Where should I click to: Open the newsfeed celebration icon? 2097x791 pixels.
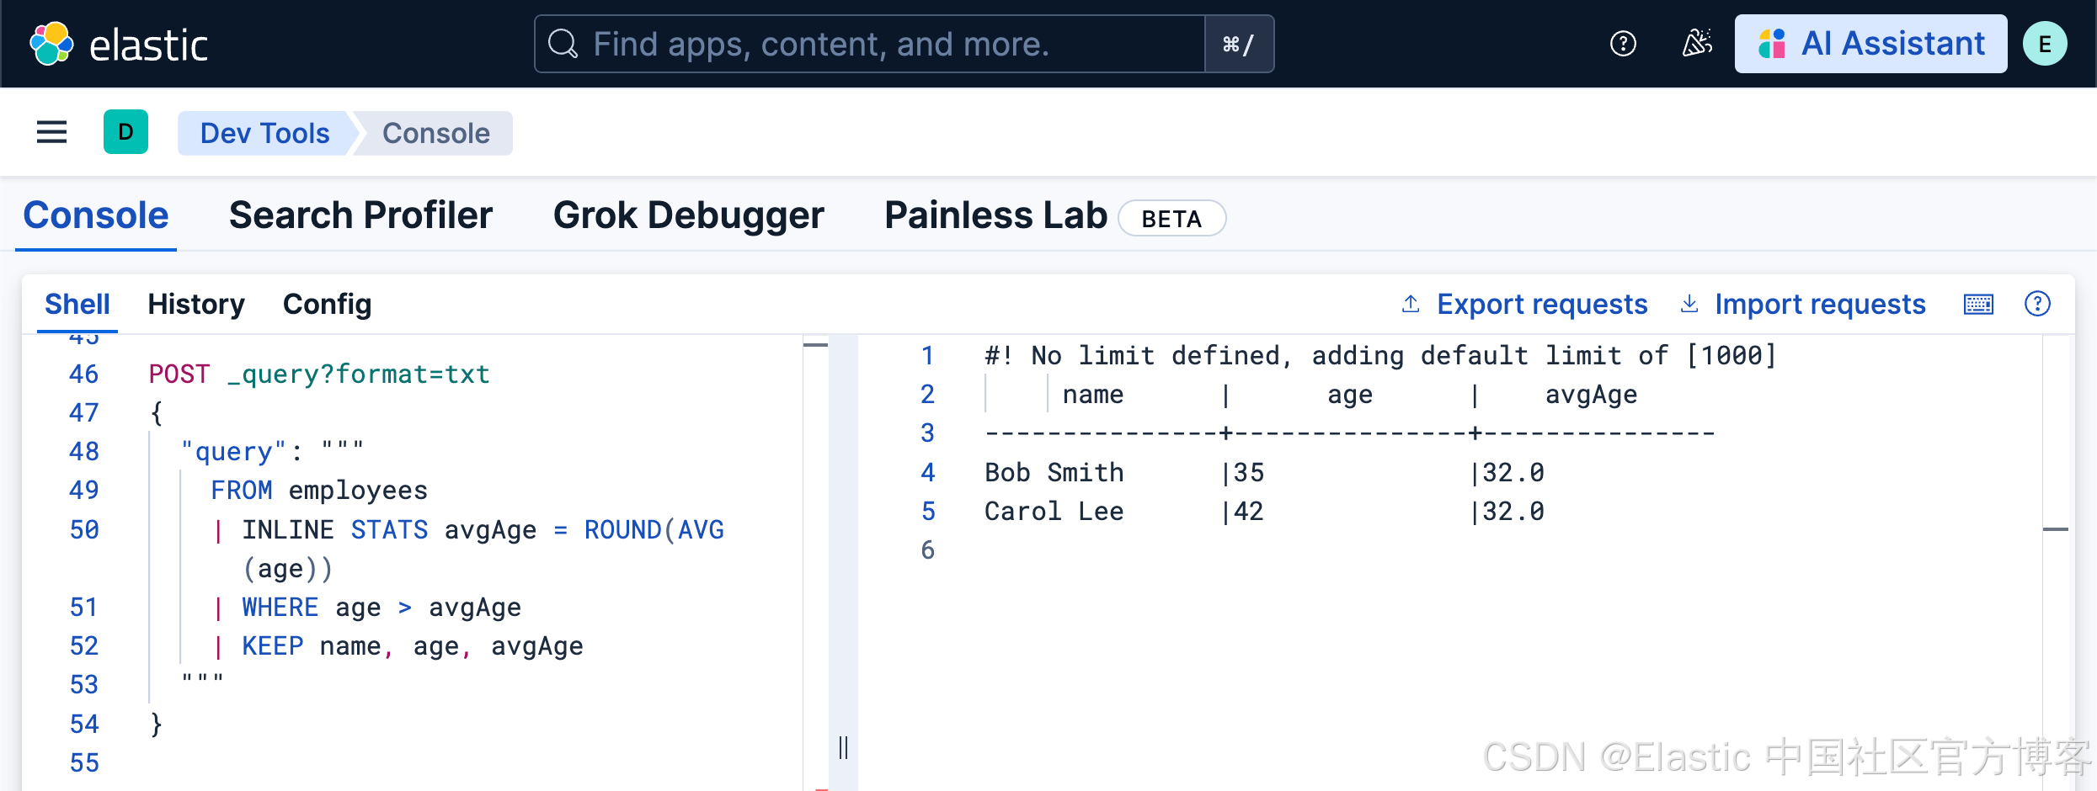pos(1697,44)
